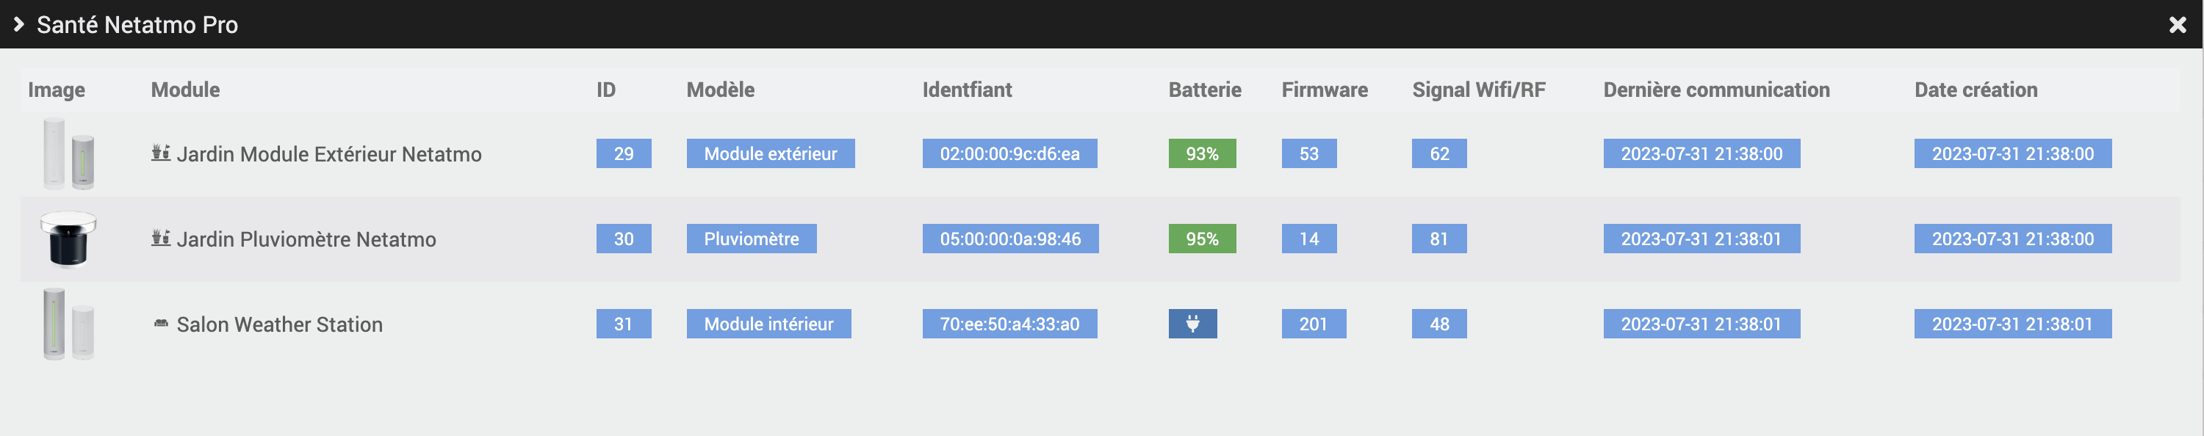Image resolution: width=2204 pixels, height=436 pixels.
Task: Click the power plug battery icon
Action: click(1192, 324)
